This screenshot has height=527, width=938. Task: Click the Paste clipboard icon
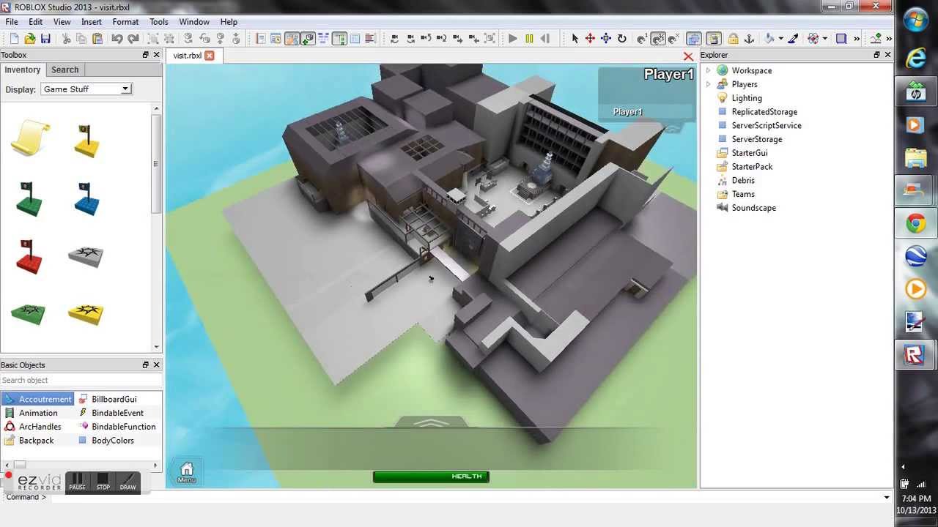[x=98, y=39]
